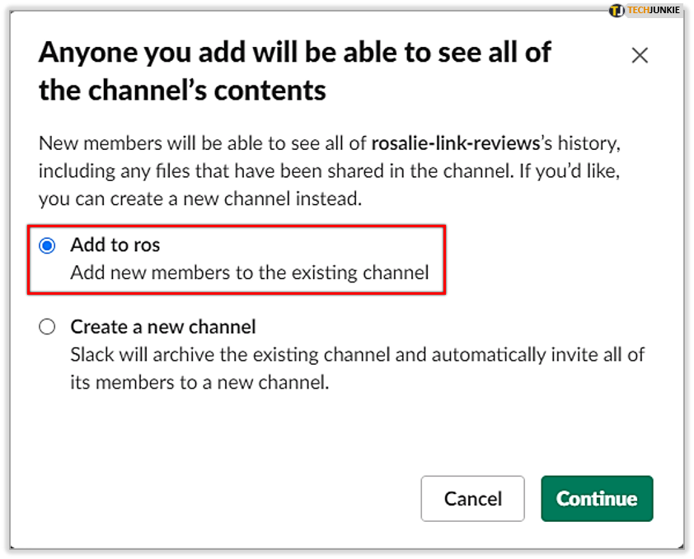Click the green Continue button
The image size is (694, 559).
click(x=597, y=498)
